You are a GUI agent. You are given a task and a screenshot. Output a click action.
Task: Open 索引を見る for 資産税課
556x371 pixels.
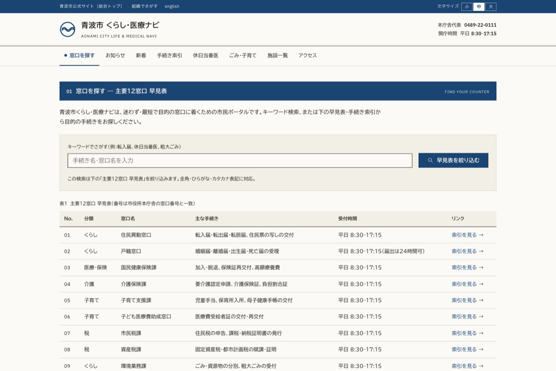click(468, 349)
